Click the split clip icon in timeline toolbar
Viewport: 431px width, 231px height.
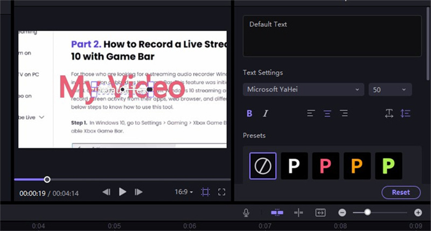298,213
